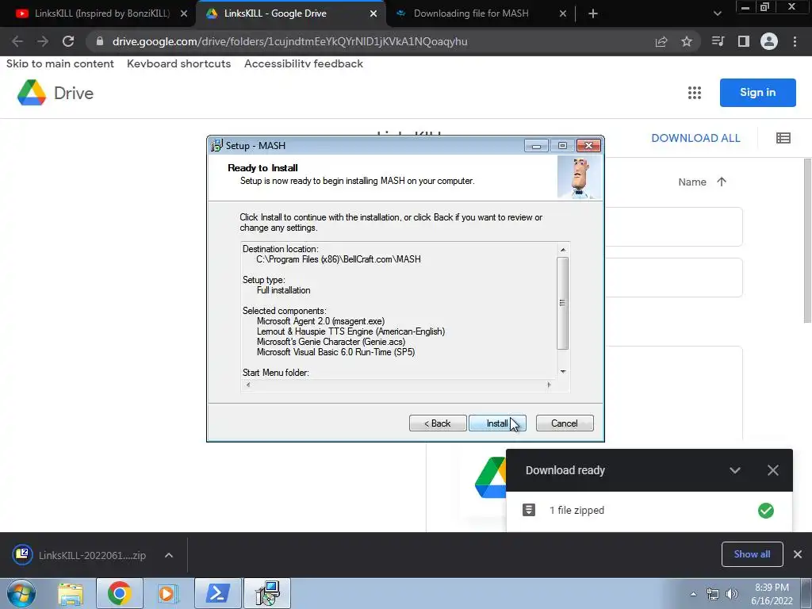
Task: Click the browser back arrow
Action: tap(17, 41)
